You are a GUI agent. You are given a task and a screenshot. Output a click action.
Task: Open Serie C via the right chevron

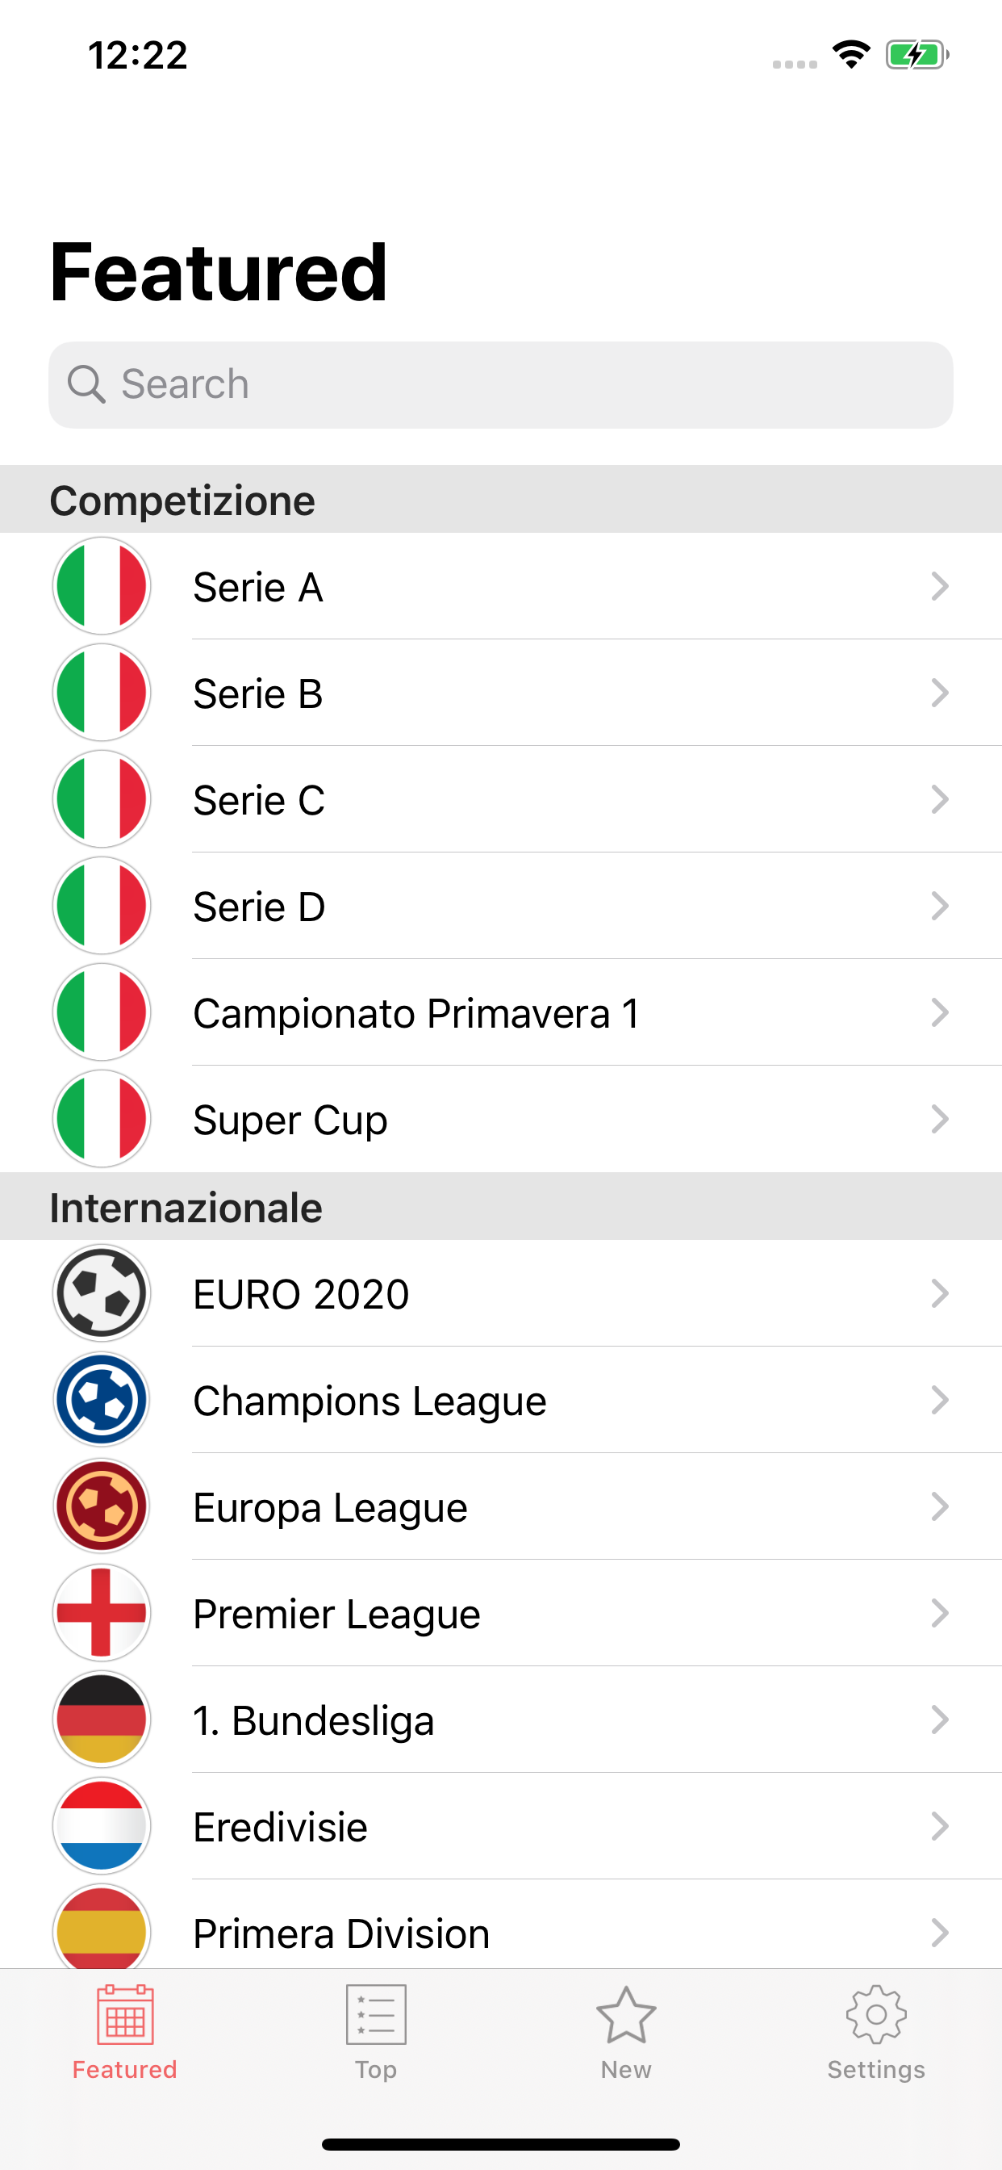click(x=940, y=799)
